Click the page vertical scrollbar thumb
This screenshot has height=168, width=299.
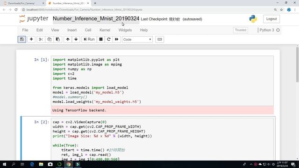(297, 65)
